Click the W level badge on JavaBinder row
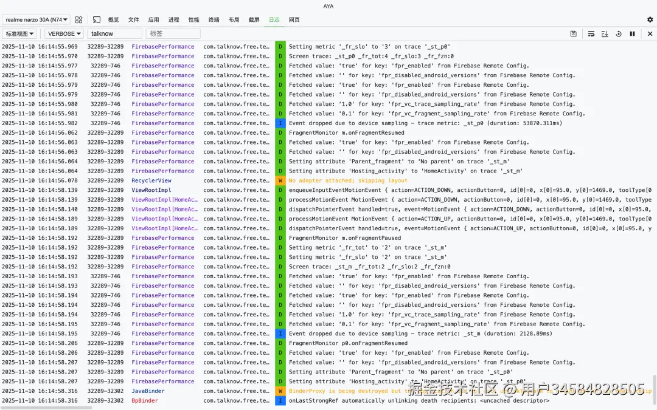Screen dimensions: 657x410 pyautogui.click(x=280, y=391)
